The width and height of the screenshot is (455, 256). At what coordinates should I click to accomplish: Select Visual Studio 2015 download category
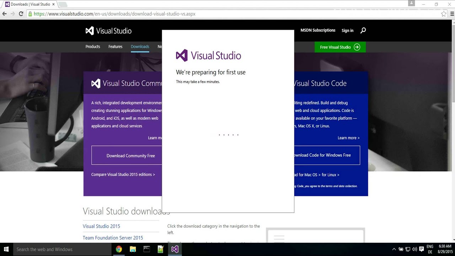coord(101,226)
